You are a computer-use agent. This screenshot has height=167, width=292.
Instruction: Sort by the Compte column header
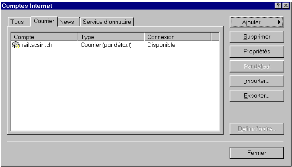(44, 37)
